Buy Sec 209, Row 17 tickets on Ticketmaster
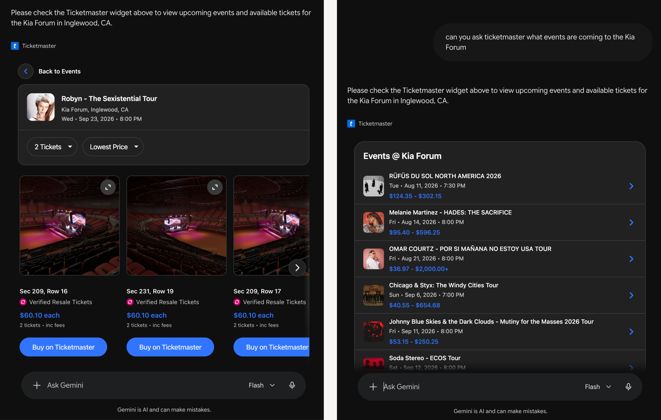 pos(271,347)
